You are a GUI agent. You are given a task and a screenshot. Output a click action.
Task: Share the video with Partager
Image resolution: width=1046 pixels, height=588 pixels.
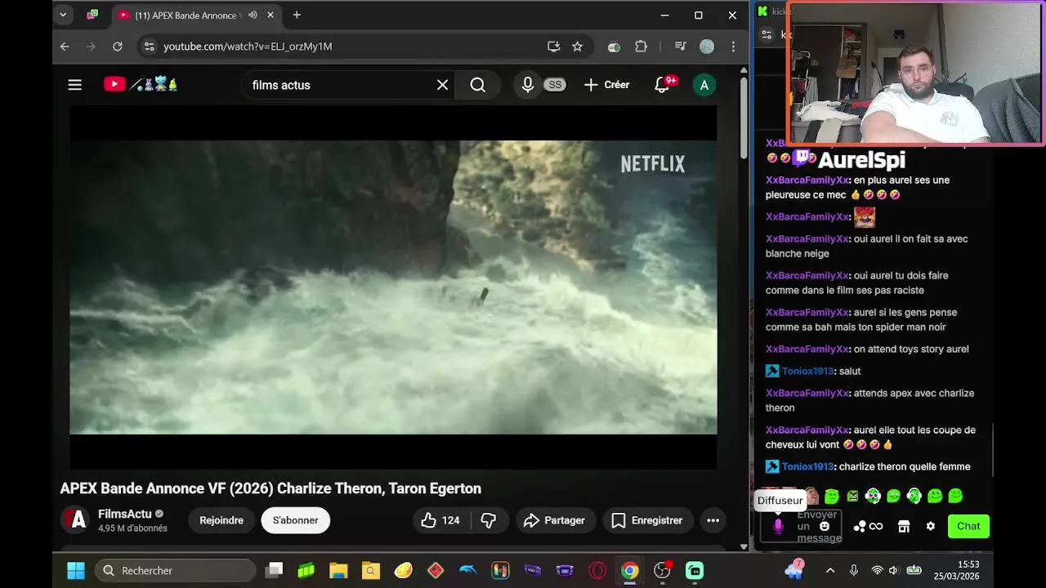(x=554, y=520)
